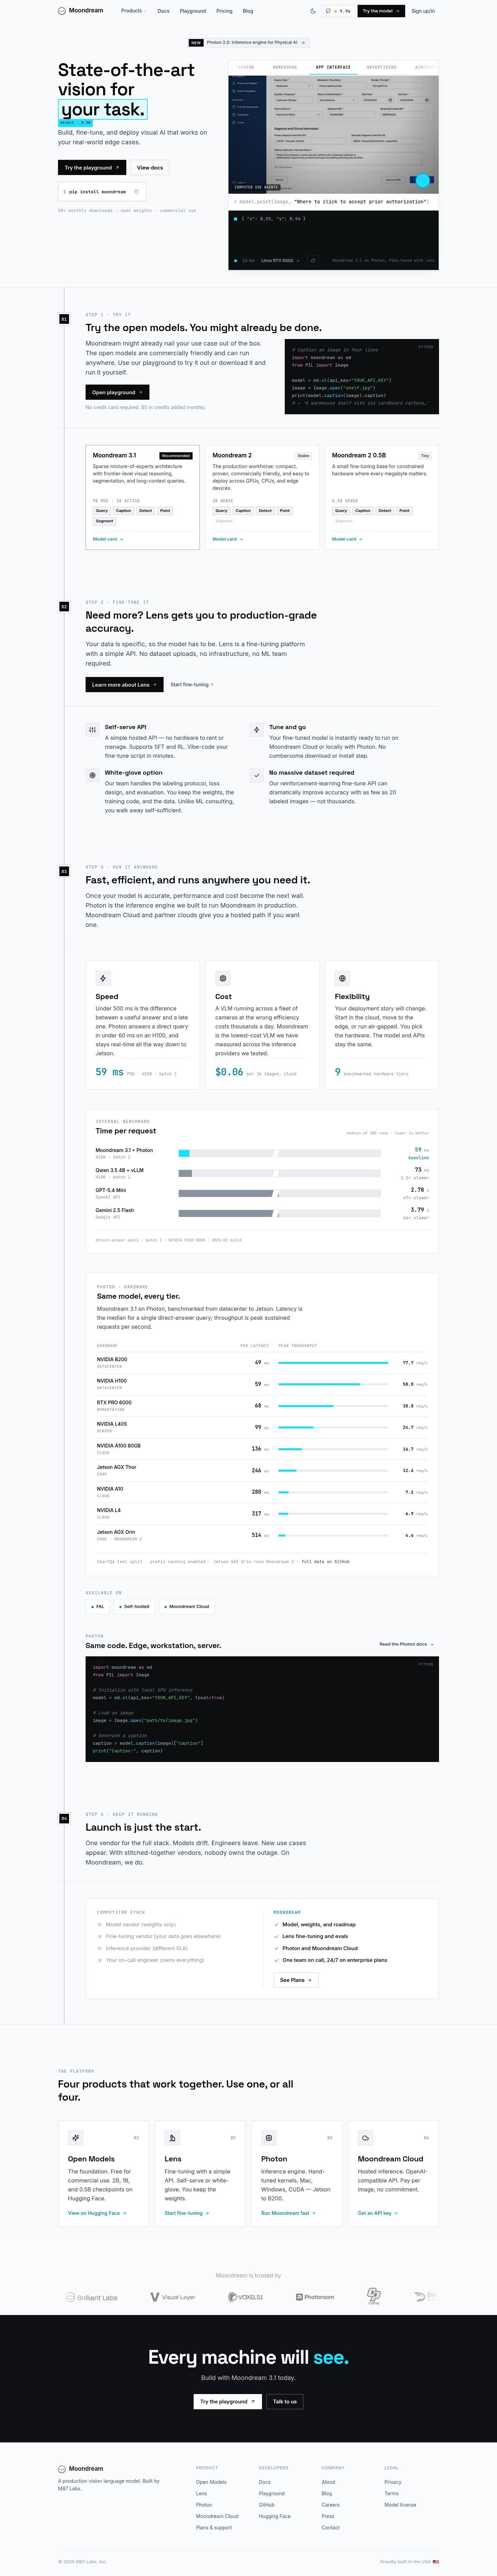Open the Products dropdown menu

(133, 11)
